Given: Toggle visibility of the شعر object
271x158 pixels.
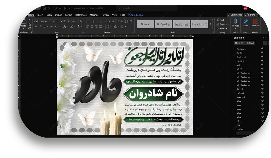Looking at the screenshot, I should [262, 65].
